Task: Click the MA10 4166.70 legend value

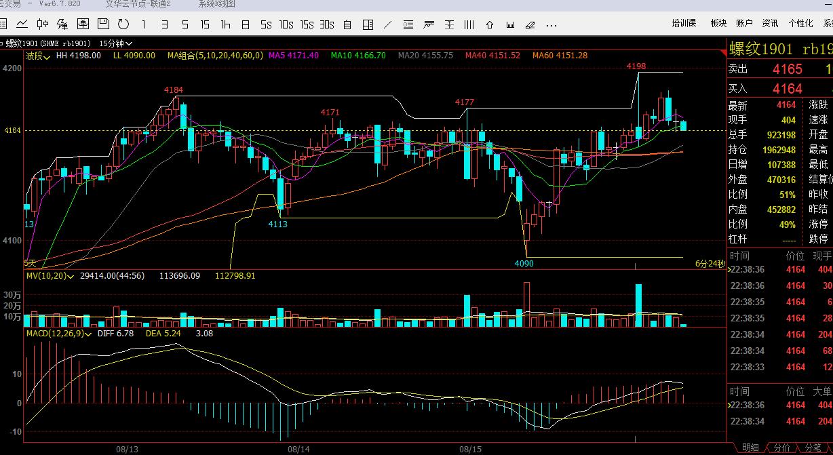Action: point(358,56)
